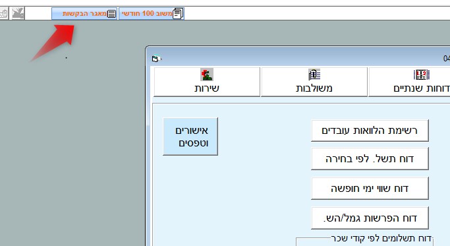Image resolution: width=450 pixels, height=246 pixels.
Task: Click the list icon beside מאגר הבקשות
Action: pos(111,13)
